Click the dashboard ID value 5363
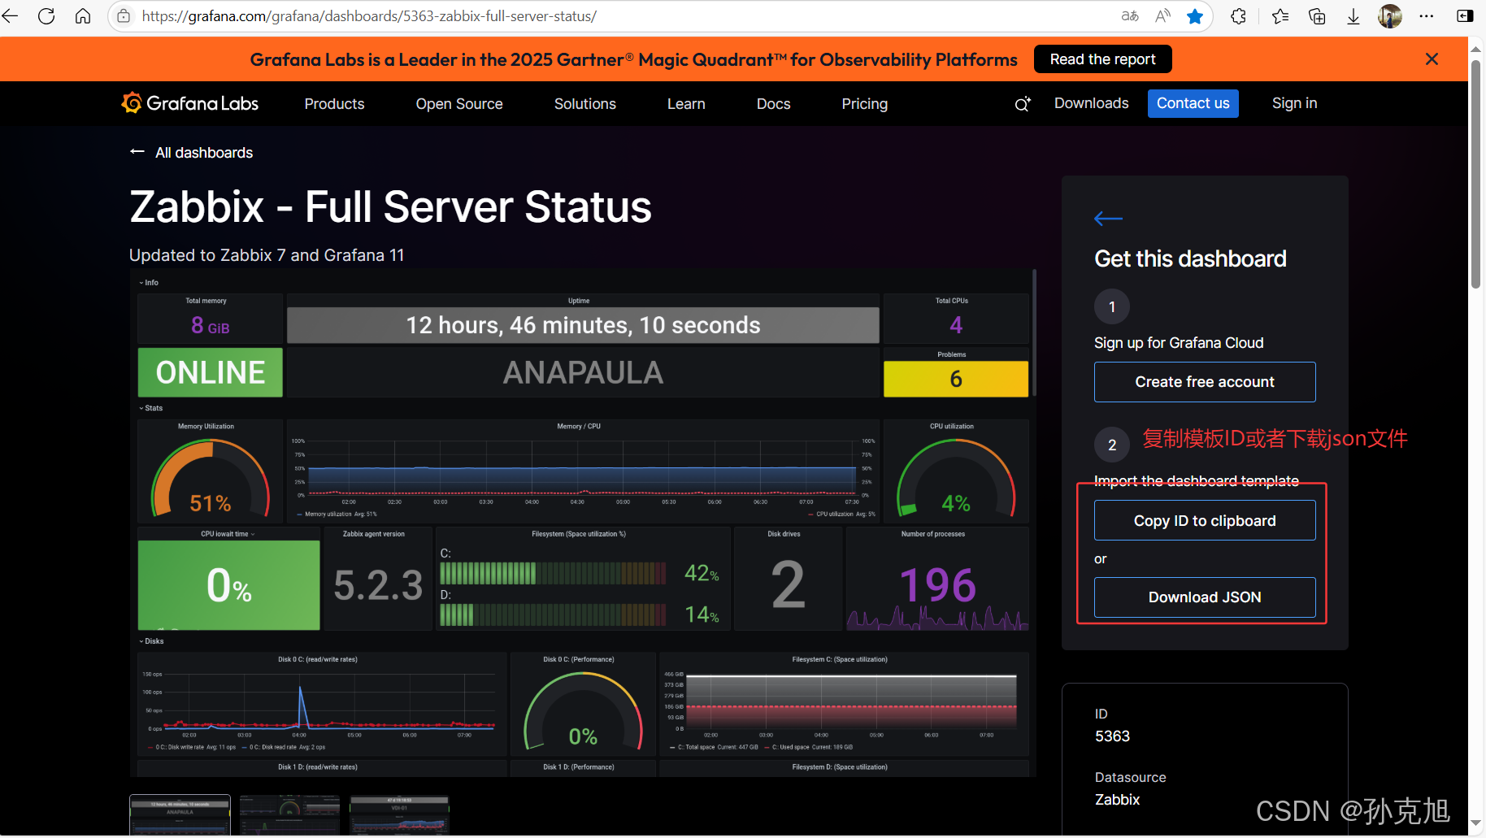Screen dimensions: 1486x838 [1112, 736]
